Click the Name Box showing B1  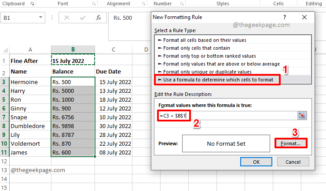(x=19, y=18)
